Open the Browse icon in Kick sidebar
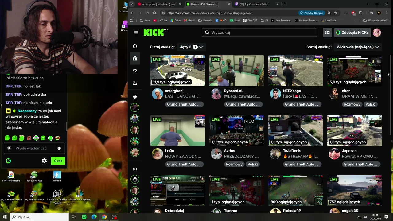 (x=135, y=59)
